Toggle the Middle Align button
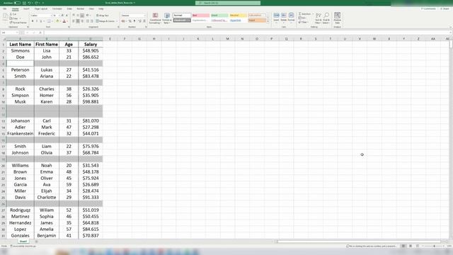This screenshot has width=453, height=255. tap(78, 16)
